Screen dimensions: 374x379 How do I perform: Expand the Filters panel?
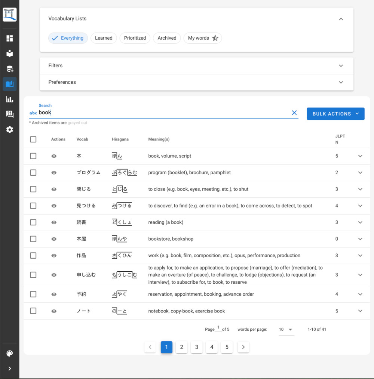196,65
